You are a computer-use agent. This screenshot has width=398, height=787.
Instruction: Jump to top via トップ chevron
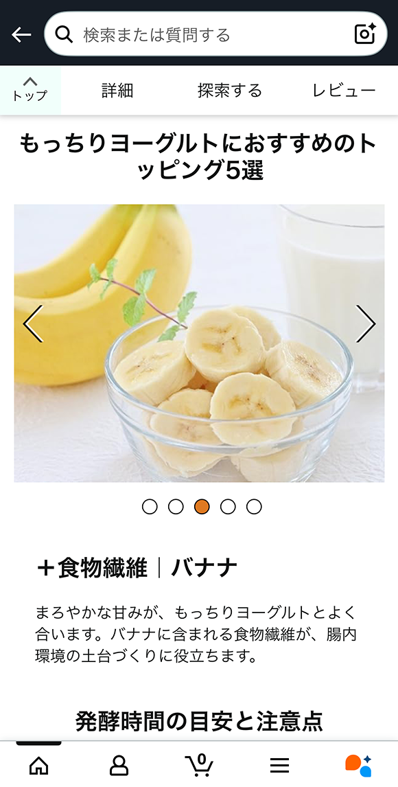(x=30, y=90)
